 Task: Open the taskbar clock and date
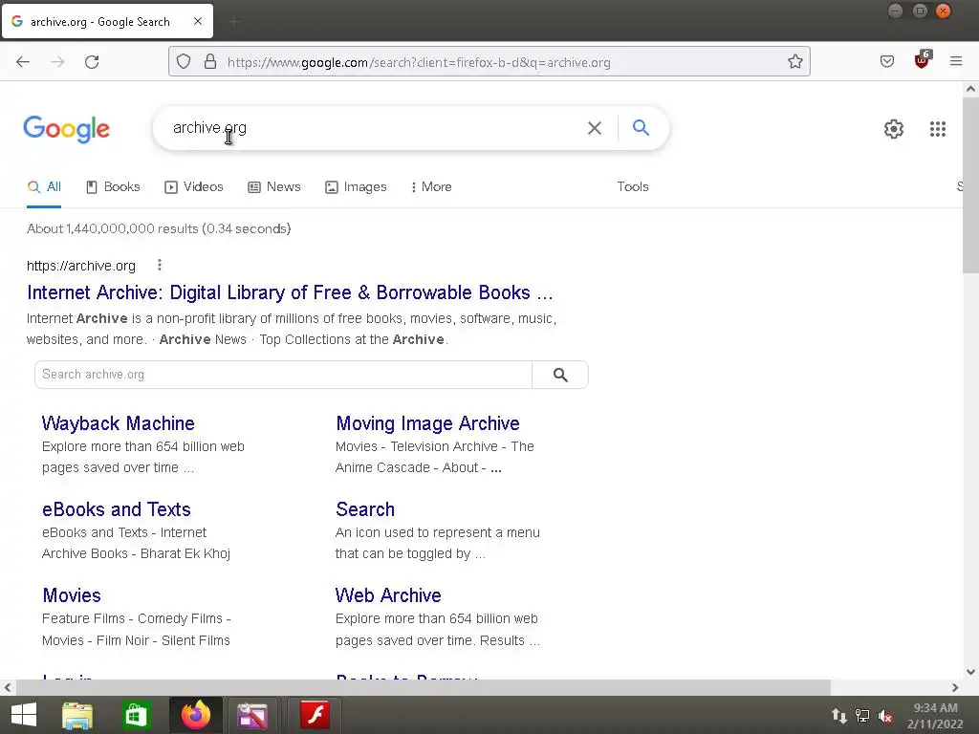coord(935,716)
